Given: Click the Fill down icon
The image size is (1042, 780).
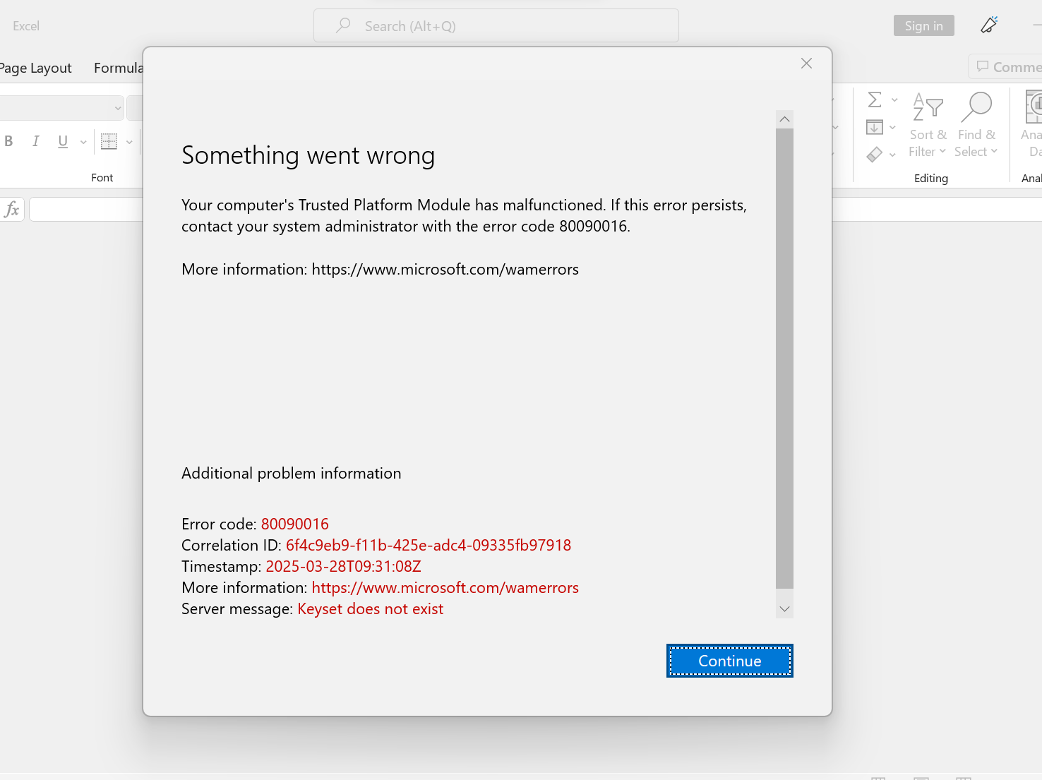Looking at the screenshot, I should click(x=874, y=127).
